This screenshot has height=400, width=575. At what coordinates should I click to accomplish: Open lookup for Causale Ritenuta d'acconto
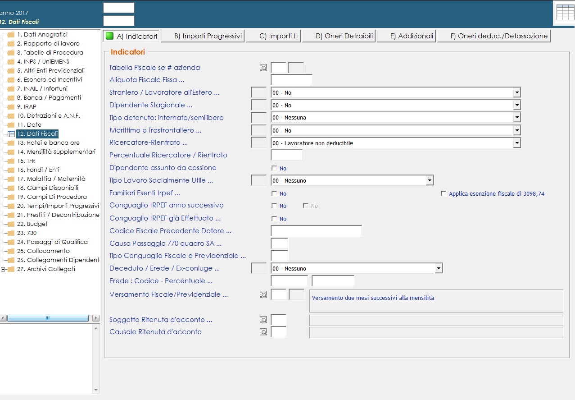click(263, 332)
